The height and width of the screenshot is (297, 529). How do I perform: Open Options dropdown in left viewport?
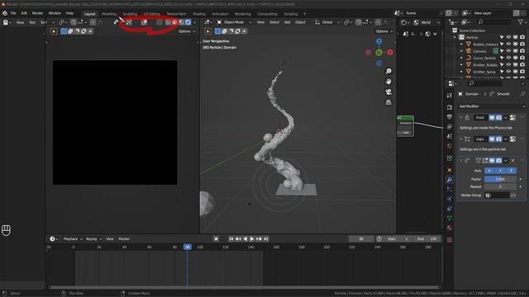186,31
